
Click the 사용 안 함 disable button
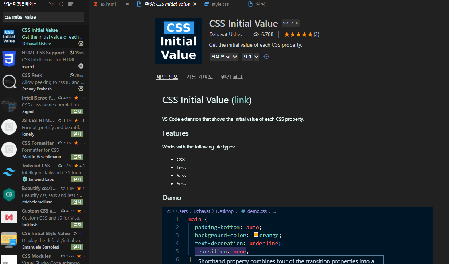point(221,57)
